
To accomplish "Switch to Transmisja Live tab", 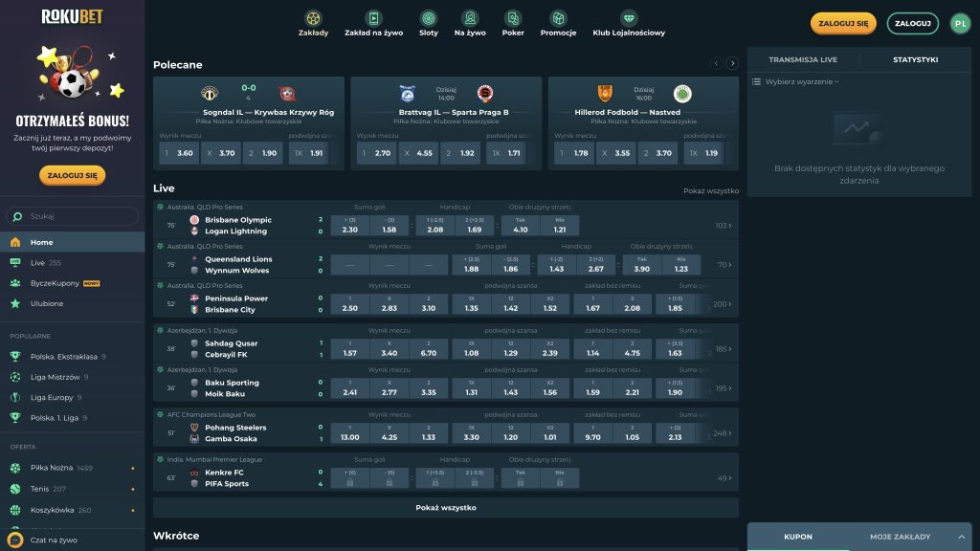I will click(x=803, y=60).
